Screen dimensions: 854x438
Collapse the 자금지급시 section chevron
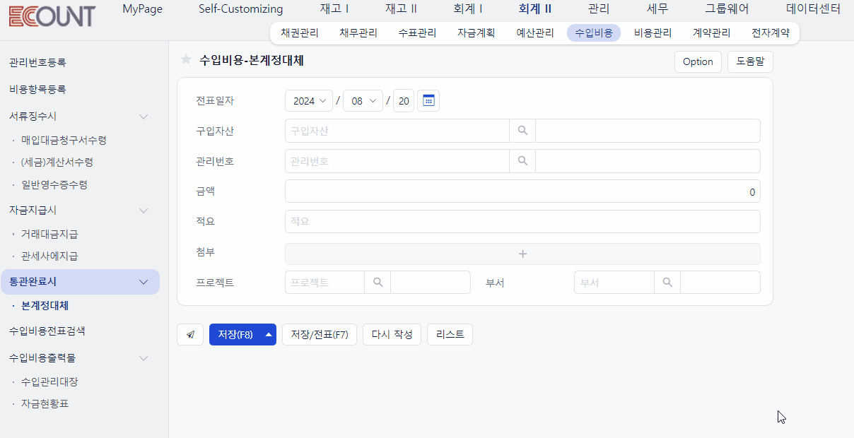pyautogui.click(x=144, y=211)
